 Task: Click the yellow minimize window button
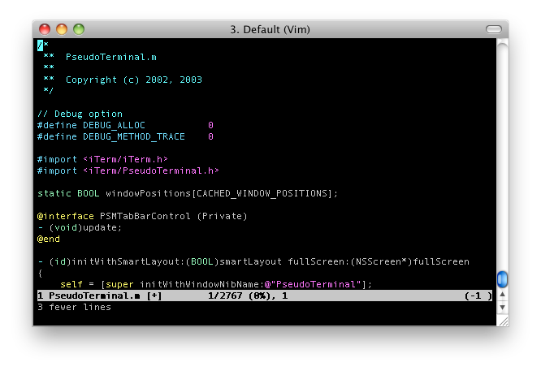(x=62, y=29)
